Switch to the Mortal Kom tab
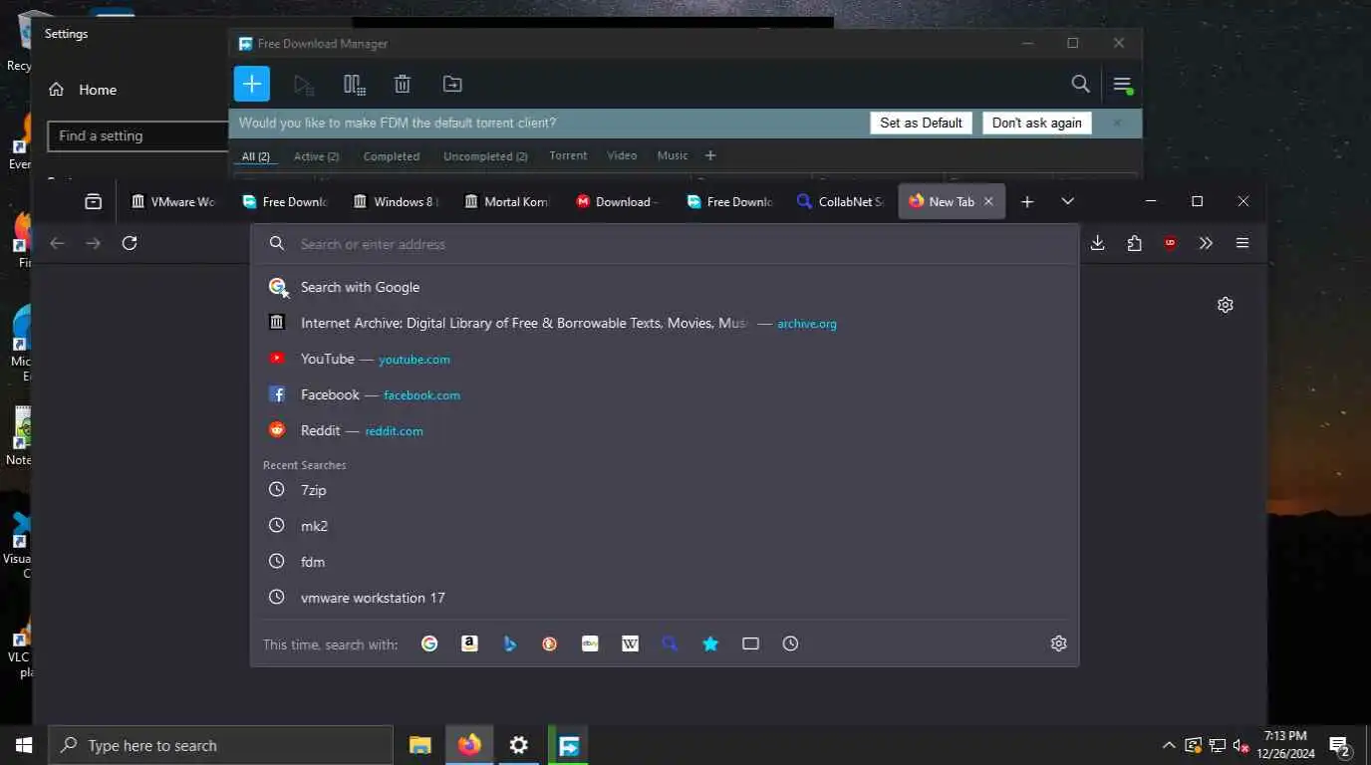1371x765 pixels. click(506, 201)
